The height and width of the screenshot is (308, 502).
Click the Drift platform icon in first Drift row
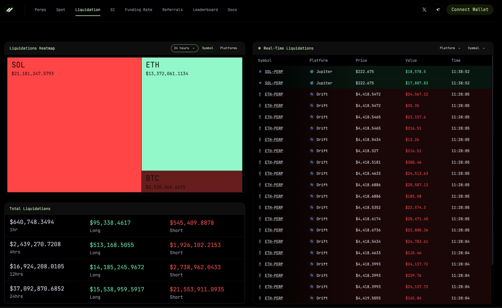[312, 94]
